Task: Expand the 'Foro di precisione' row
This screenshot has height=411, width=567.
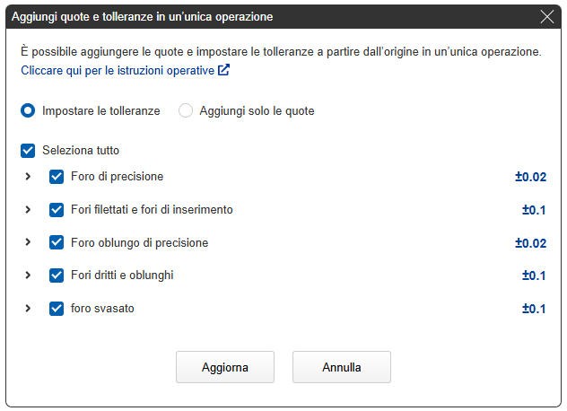Action: [28, 177]
